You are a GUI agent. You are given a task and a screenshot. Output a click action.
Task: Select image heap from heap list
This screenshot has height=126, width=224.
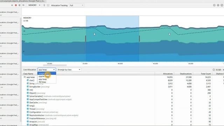[x=47, y=73]
